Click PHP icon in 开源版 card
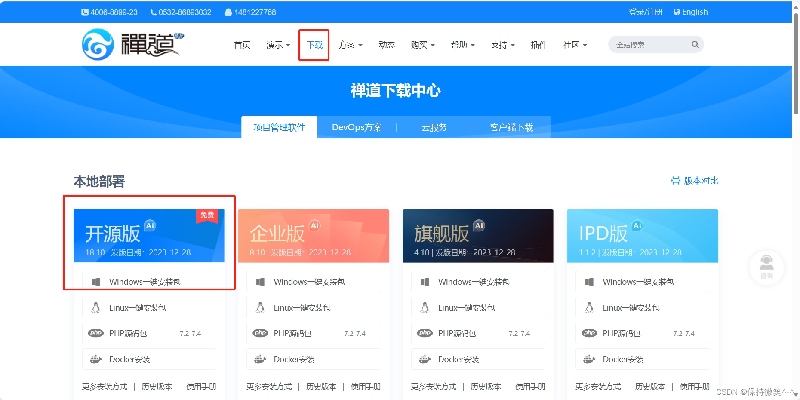This screenshot has width=800, height=400. [96, 333]
